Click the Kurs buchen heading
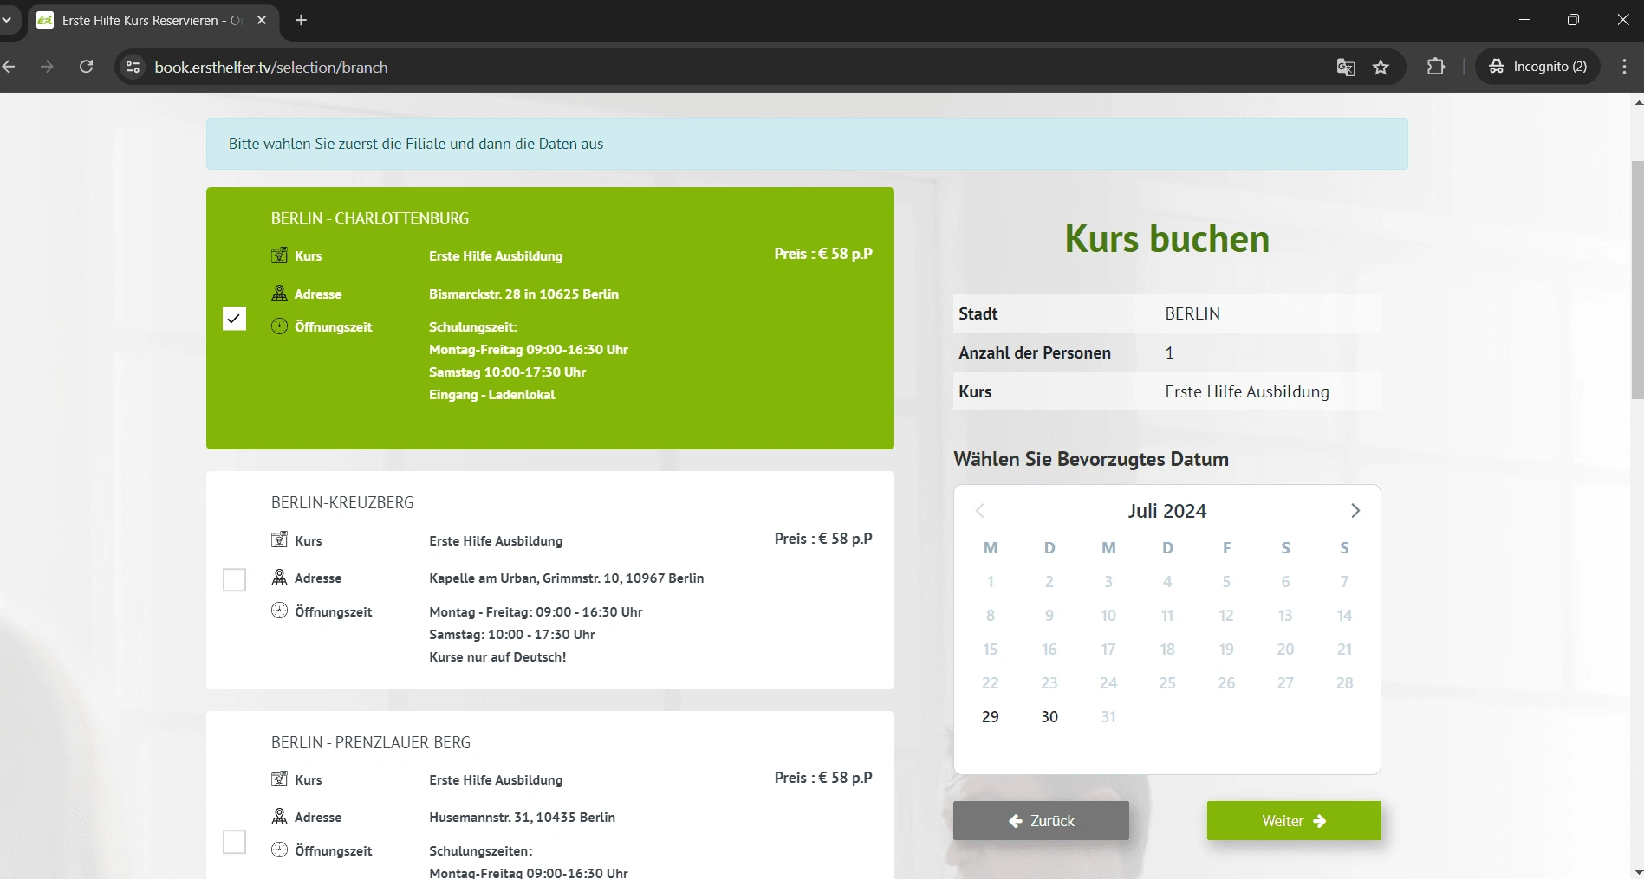 (x=1167, y=239)
